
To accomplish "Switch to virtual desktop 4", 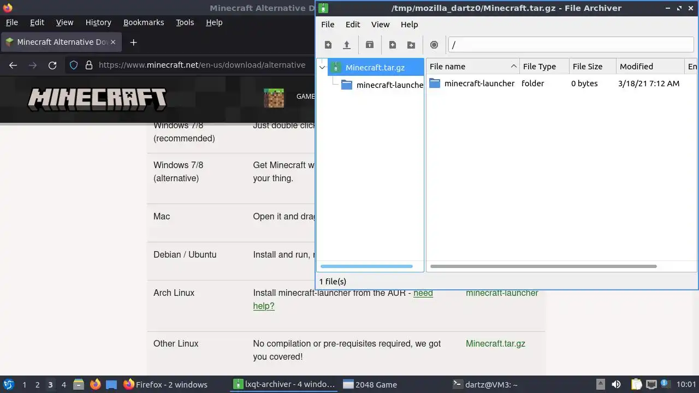I will tap(63, 384).
